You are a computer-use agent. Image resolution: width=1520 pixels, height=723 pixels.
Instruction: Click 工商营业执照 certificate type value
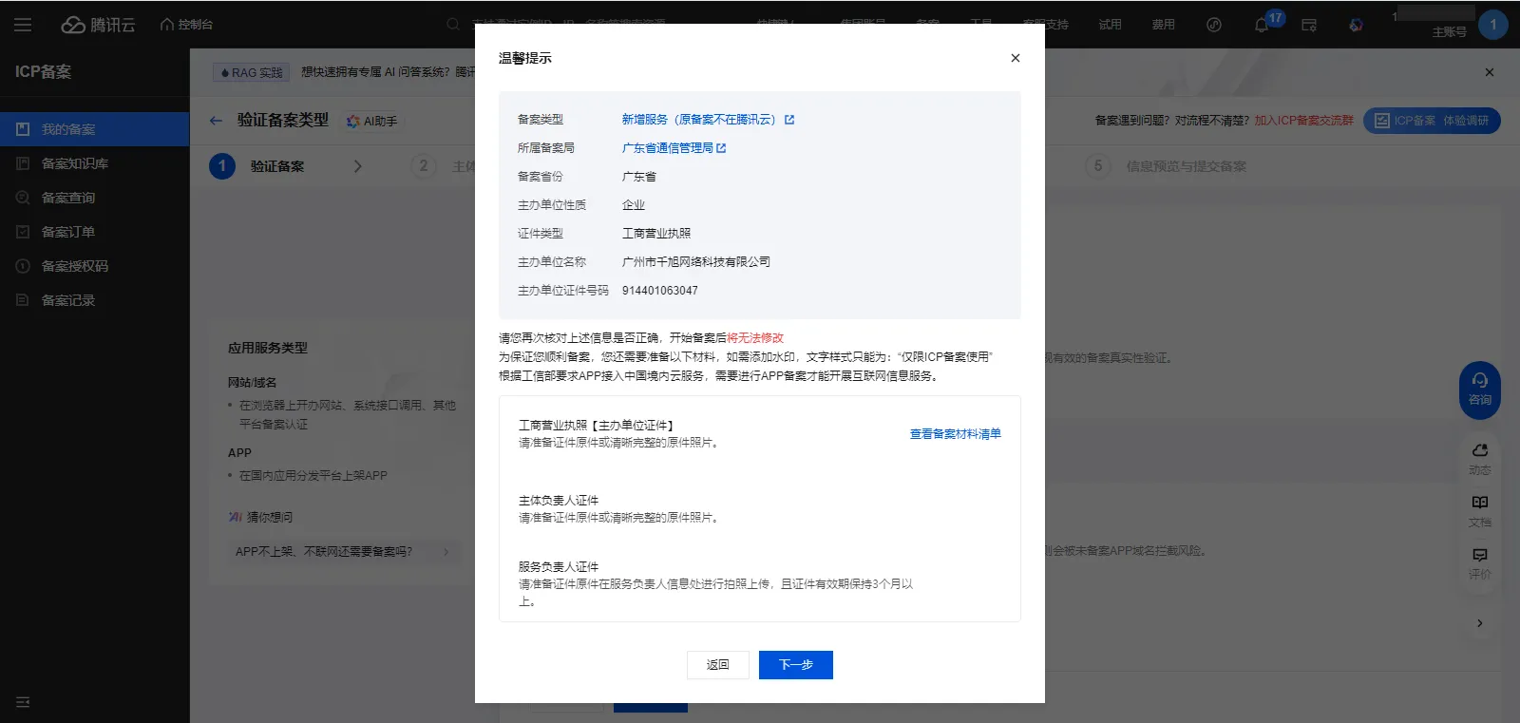(x=655, y=234)
